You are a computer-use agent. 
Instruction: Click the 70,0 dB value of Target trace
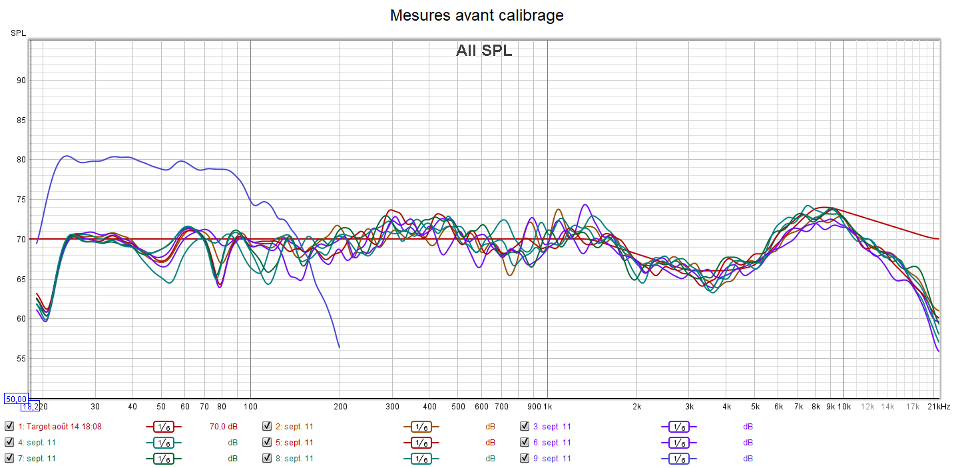(x=224, y=427)
